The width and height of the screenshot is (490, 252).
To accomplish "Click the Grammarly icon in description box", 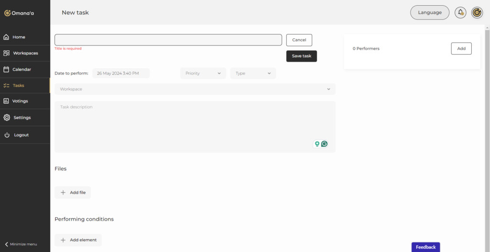I will (x=324, y=144).
